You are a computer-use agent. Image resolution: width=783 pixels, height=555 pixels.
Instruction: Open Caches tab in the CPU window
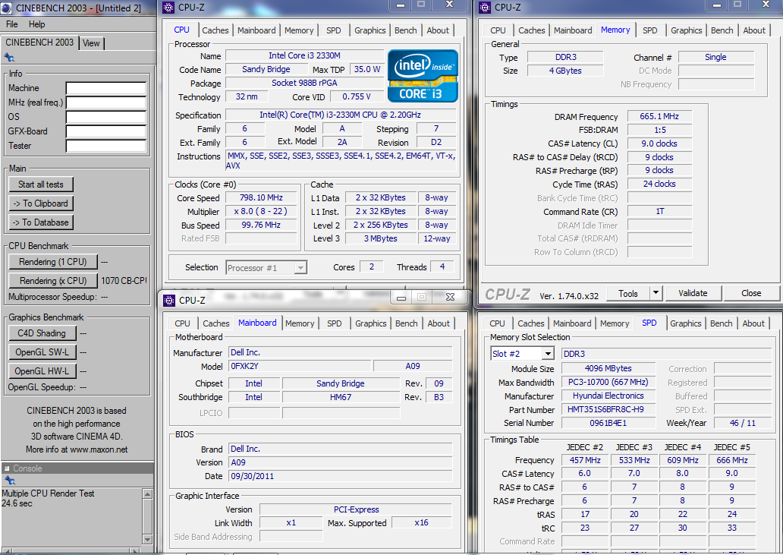[215, 30]
